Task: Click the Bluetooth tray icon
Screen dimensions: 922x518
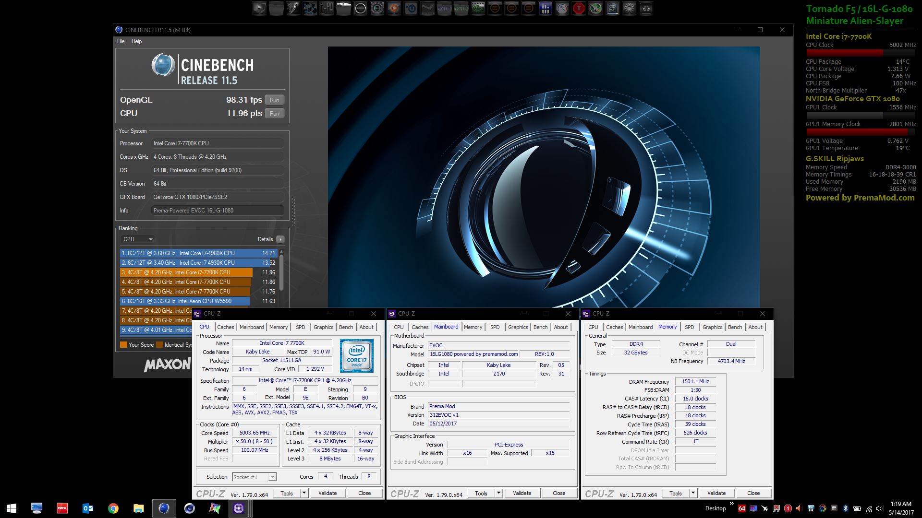Action: click(846, 508)
